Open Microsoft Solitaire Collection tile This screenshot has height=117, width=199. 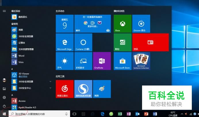(141, 61)
